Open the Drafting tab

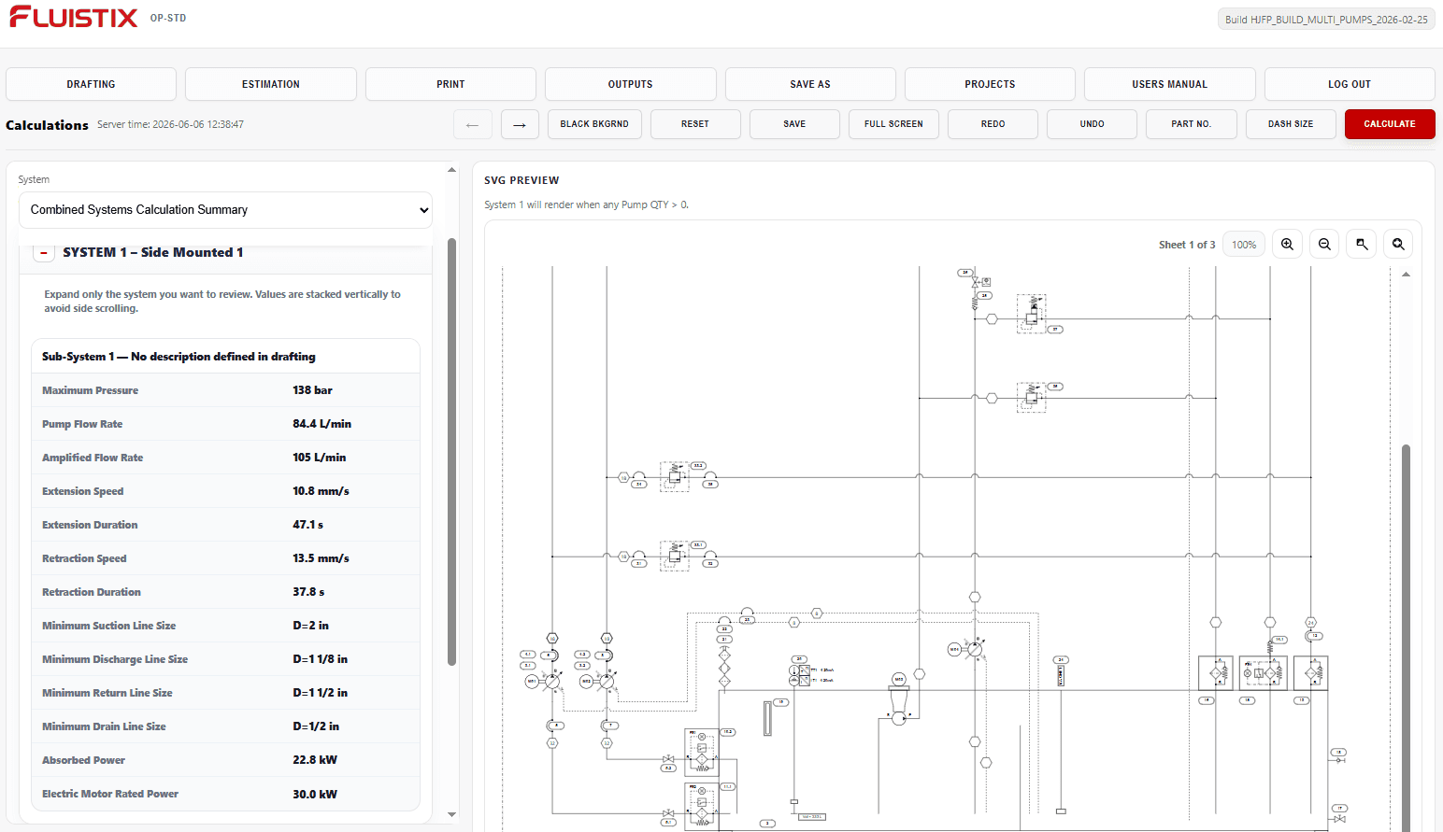[91, 84]
